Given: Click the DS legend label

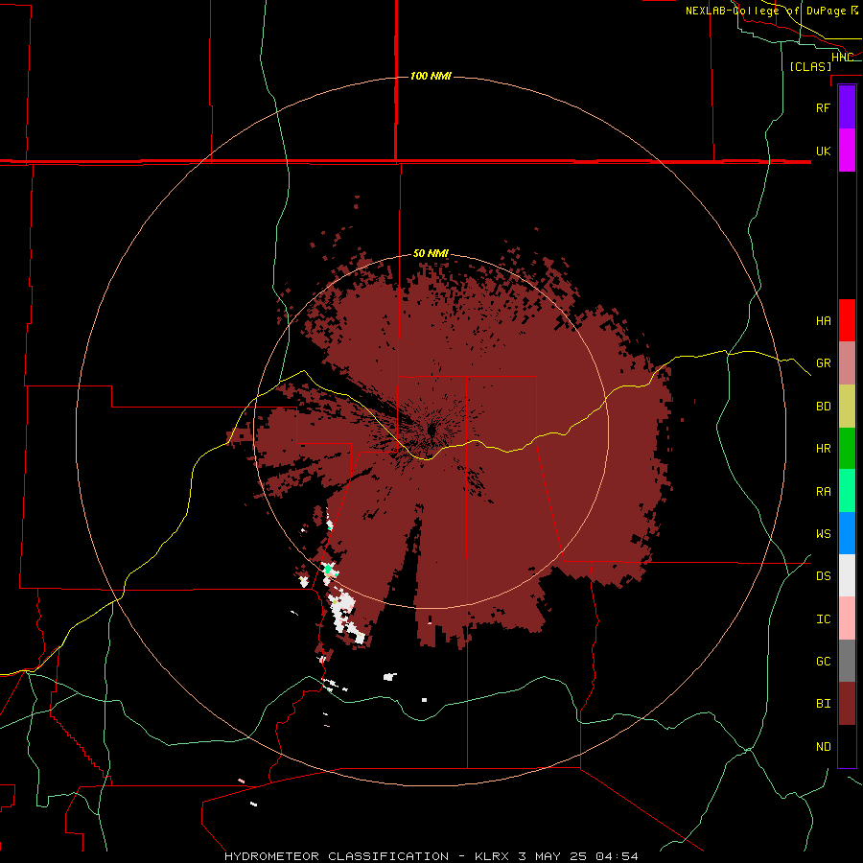Looking at the screenshot, I should (823, 576).
